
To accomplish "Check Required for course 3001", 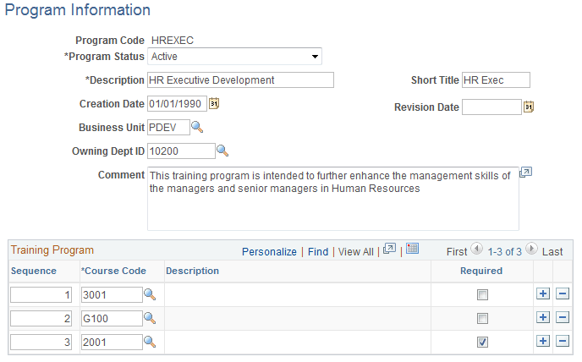I will pyautogui.click(x=482, y=295).
